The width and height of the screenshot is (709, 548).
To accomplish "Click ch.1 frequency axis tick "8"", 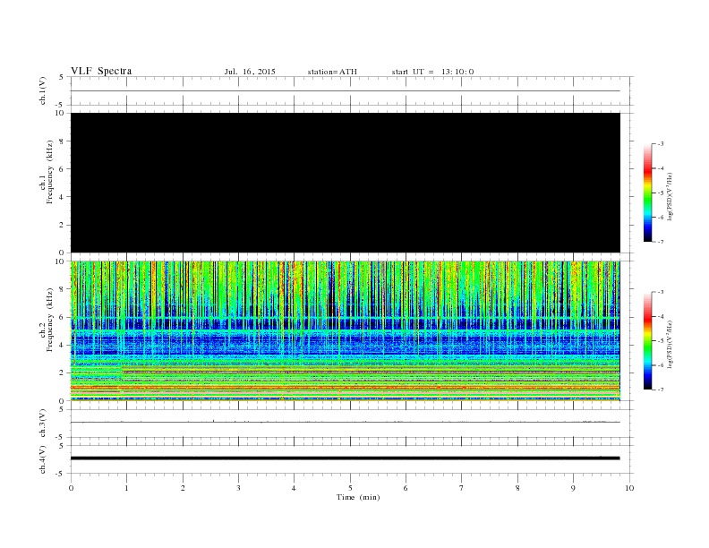I will (x=62, y=141).
